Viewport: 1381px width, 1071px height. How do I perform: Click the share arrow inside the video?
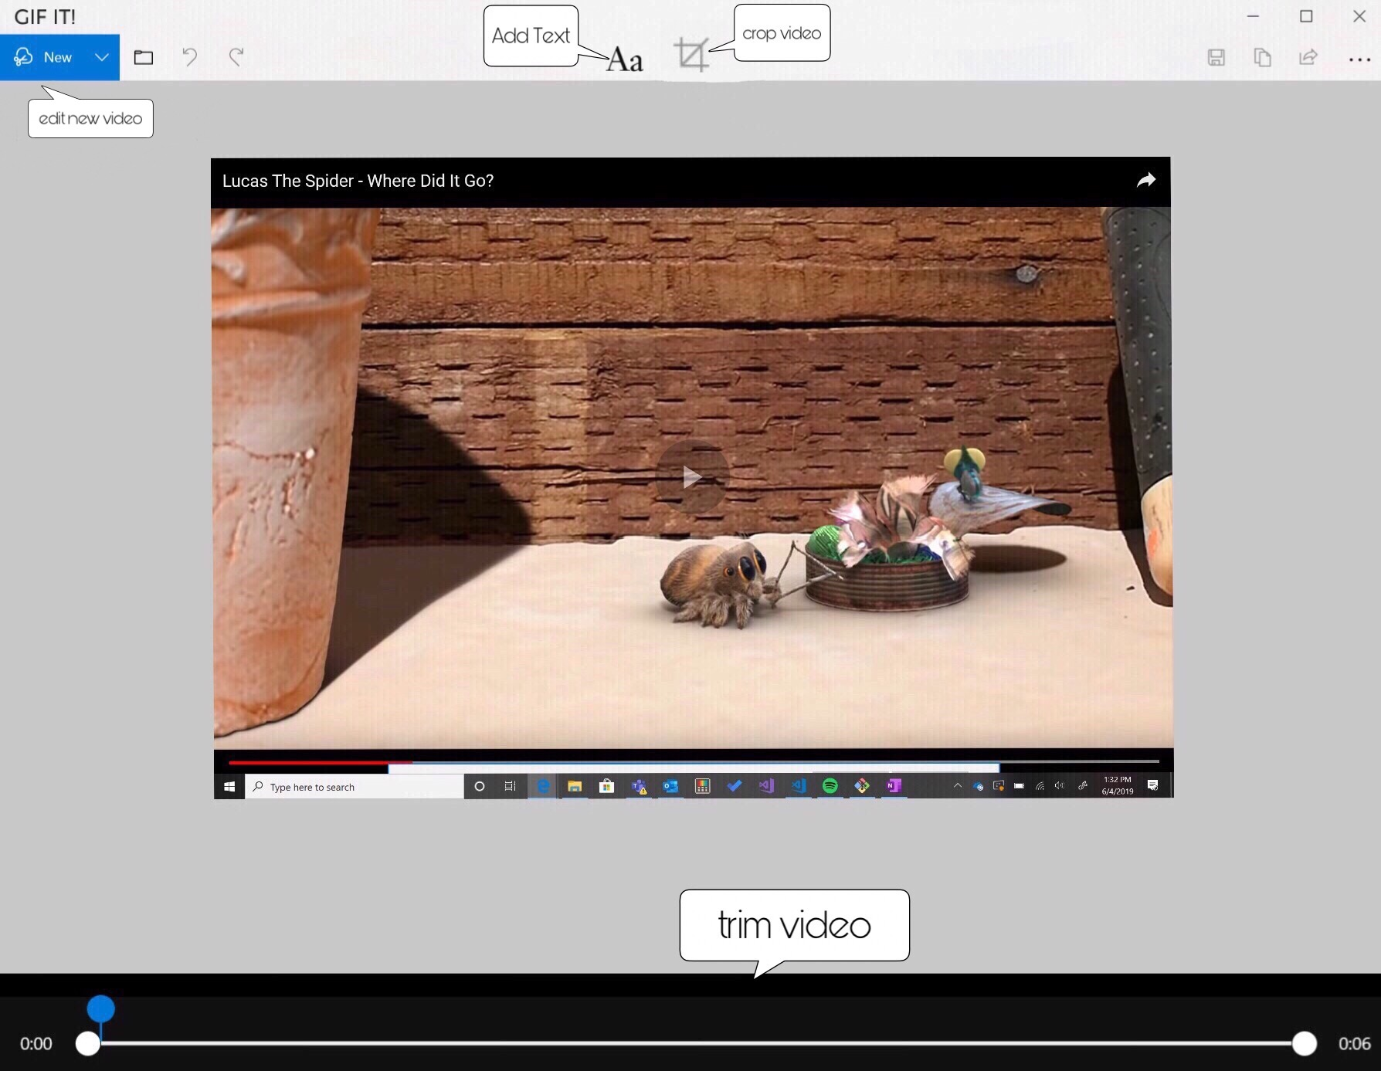pyautogui.click(x=1145, y=180)
